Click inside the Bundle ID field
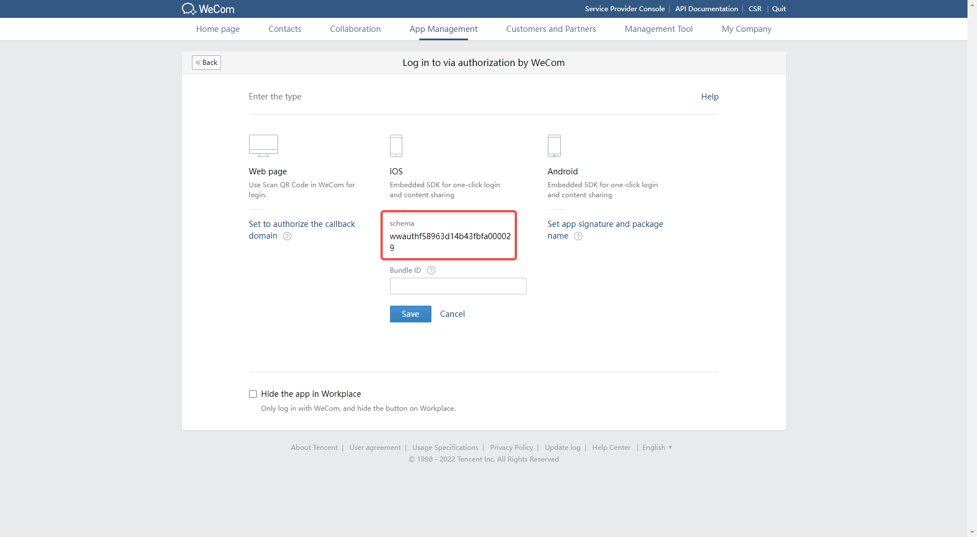 tap(458, 286)
